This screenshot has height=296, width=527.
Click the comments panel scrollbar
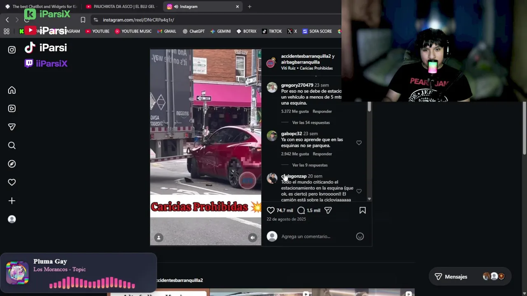[369, 107]
